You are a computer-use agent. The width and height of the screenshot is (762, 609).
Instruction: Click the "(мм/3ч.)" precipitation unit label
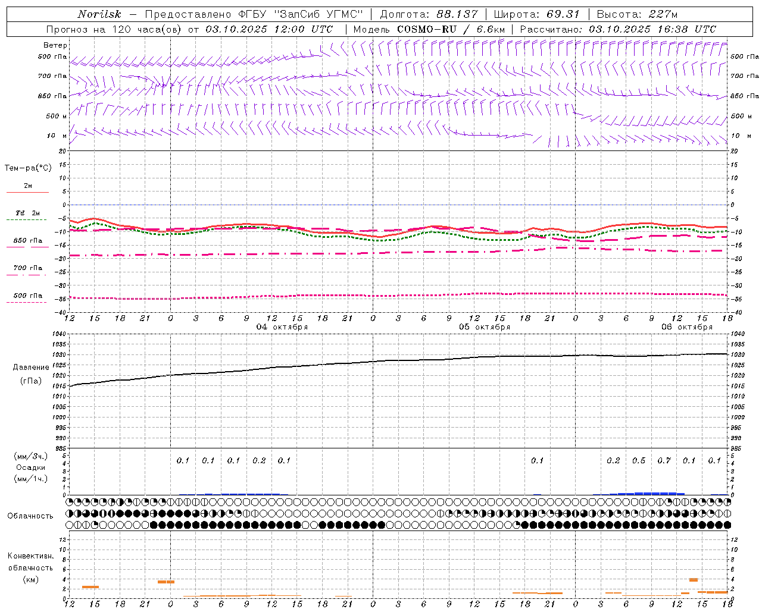tap(31, 456)
